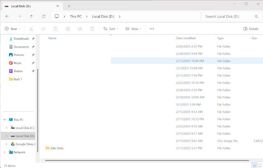Collapse the This PC tree node
Screen dimensions: 263x168
[5, 120]
